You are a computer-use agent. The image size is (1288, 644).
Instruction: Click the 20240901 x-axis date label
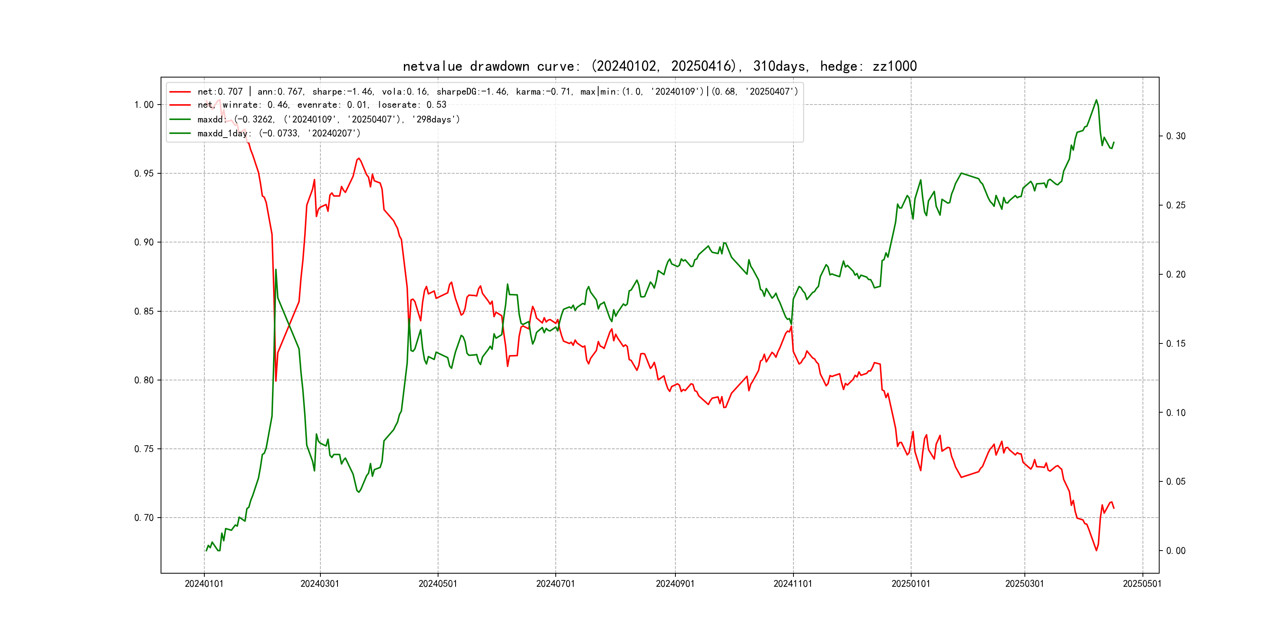click(x=675, y=584)
